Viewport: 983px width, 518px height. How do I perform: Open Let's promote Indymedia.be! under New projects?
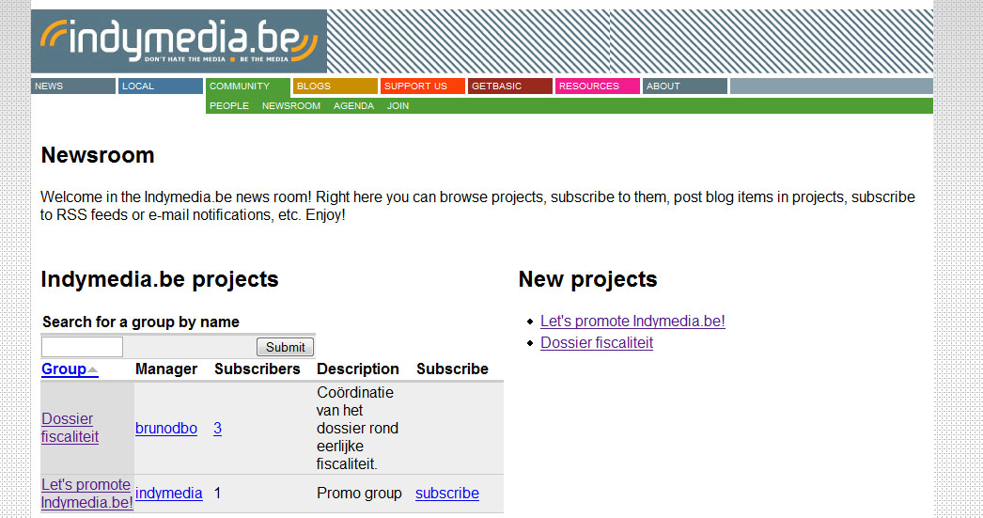pyautogui.click(x=632, y=322)
